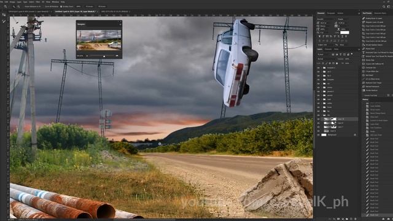The width and height of the screenshot is (393, 221).
Task: Click Navigator zoom out small mountains icon
Action: [x=87, y=56]
